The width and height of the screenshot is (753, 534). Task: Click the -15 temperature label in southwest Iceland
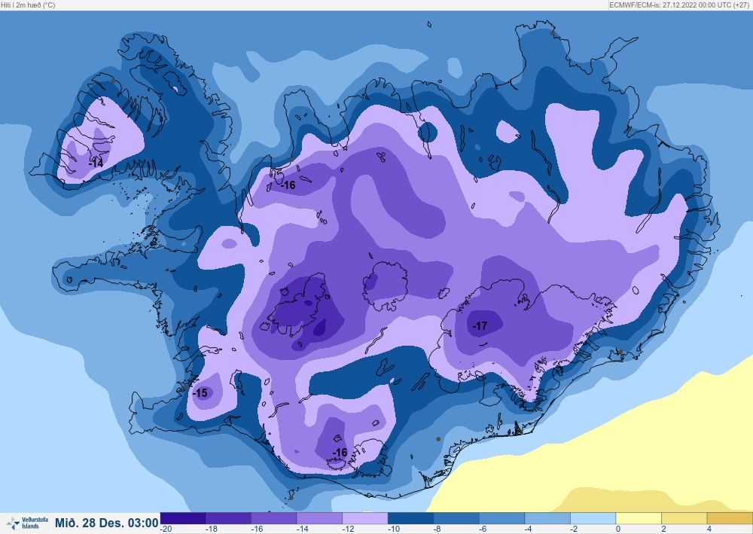200,393
